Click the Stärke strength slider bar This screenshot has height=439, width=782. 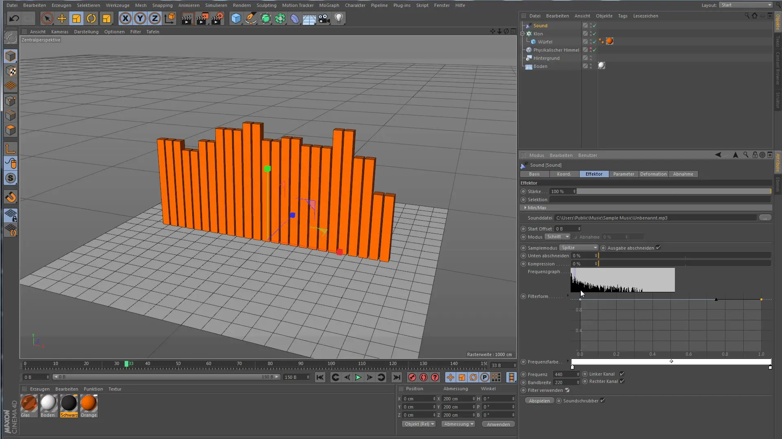(674, 191)
